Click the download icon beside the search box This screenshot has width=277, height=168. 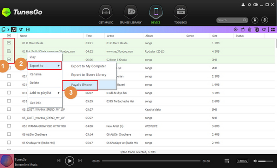(x=255, y=20)
